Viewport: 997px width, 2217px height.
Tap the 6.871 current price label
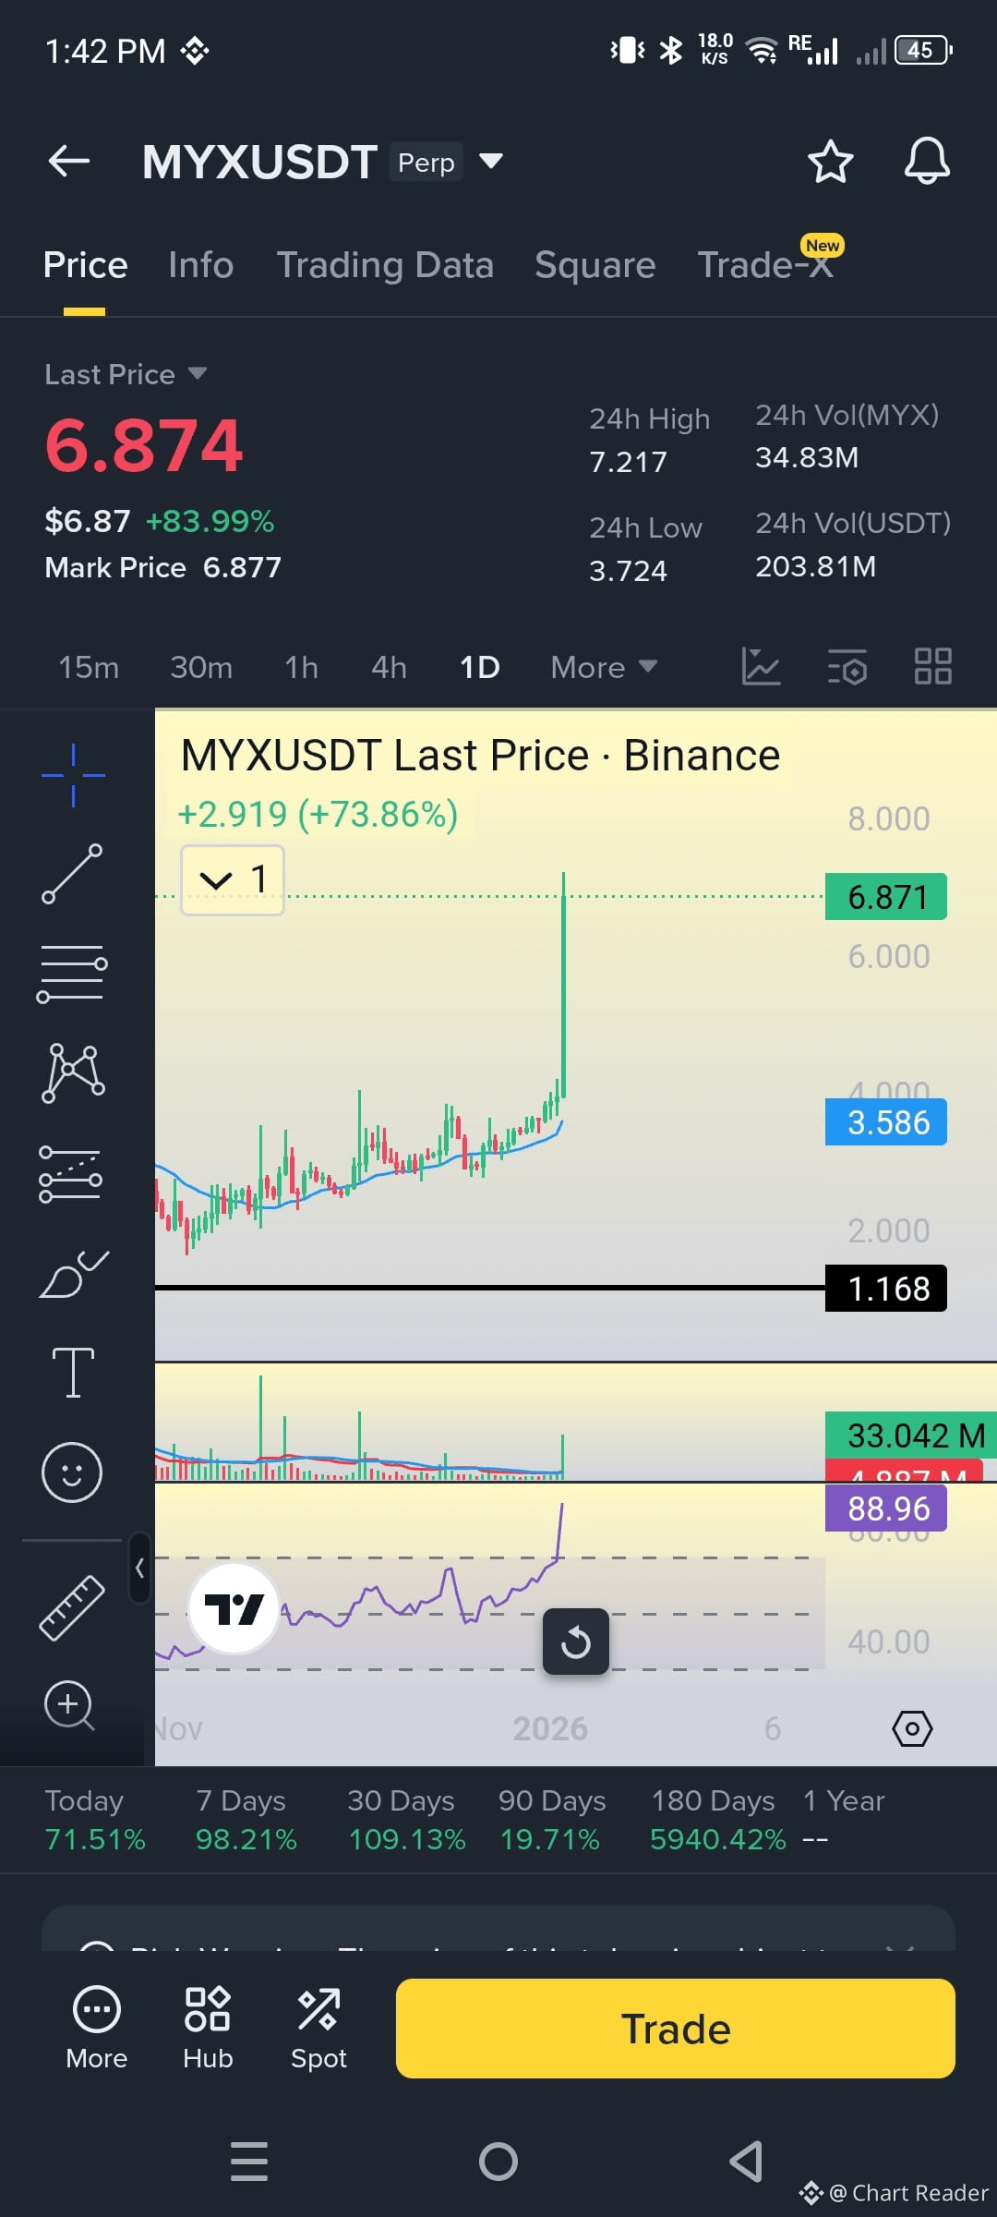pyautogui.click(x=886, y=897)
